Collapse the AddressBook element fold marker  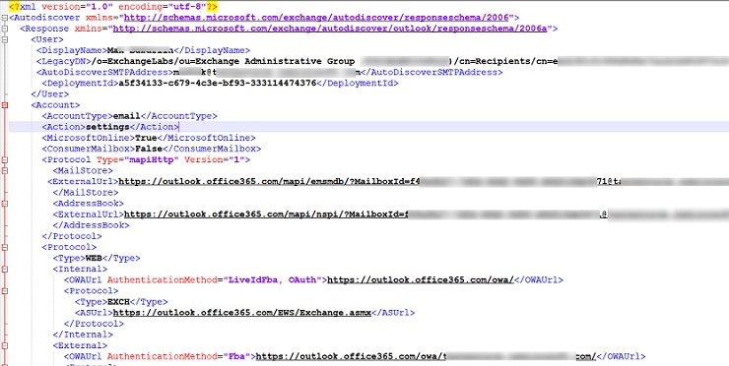4,204
